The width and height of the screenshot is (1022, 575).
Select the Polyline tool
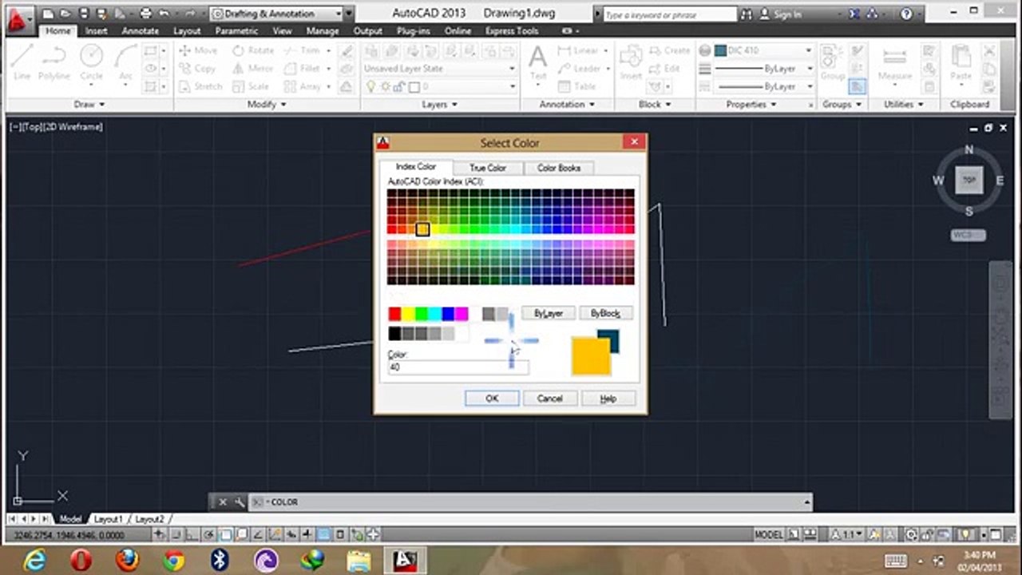[54, 61]
